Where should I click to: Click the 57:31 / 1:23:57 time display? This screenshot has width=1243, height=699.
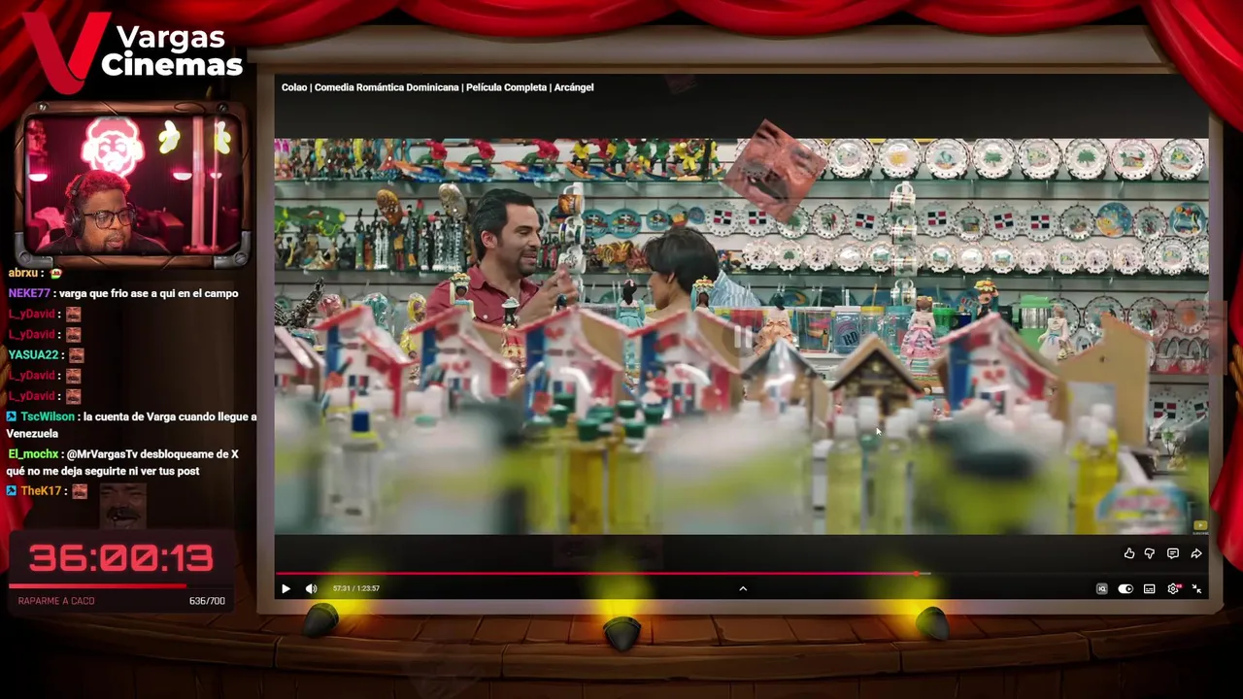coord(356,588)
